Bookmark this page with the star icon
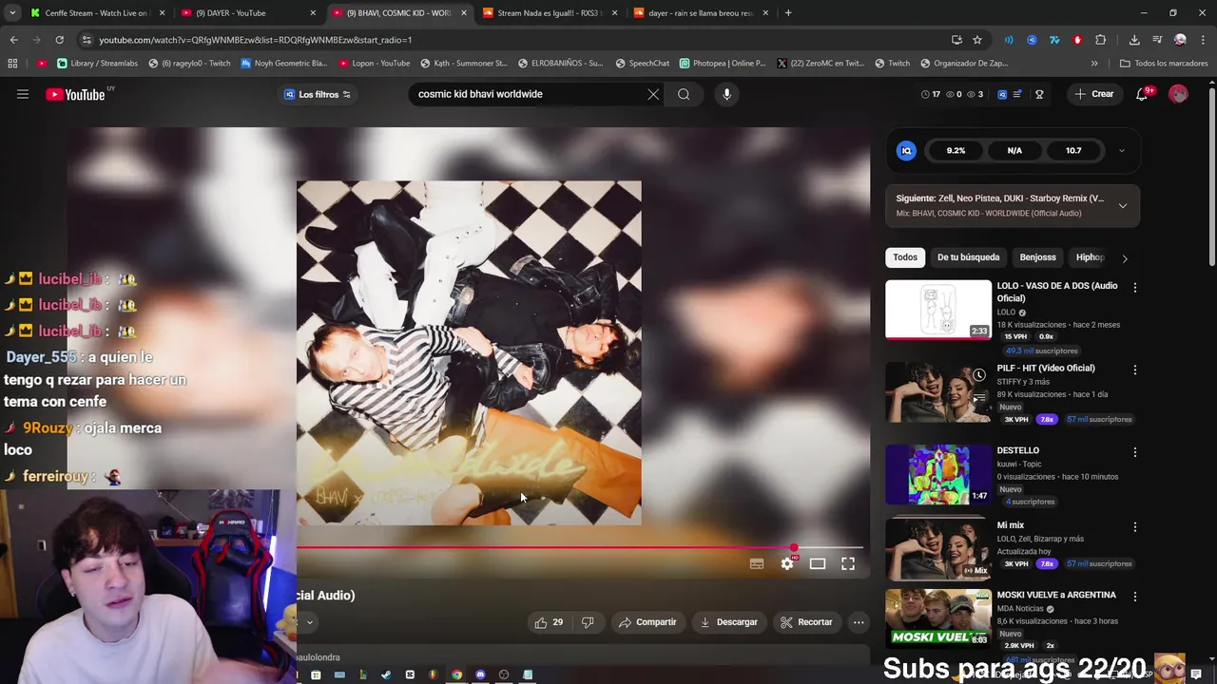 pyautogui.click(x=977, y=40)
